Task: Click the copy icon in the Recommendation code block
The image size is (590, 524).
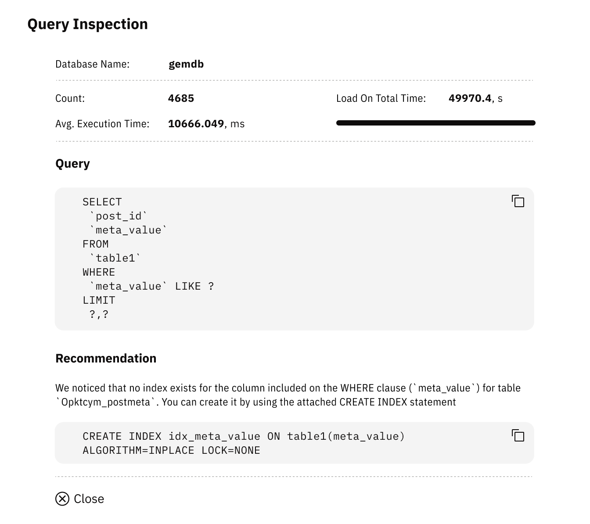Action: (518, 436)
